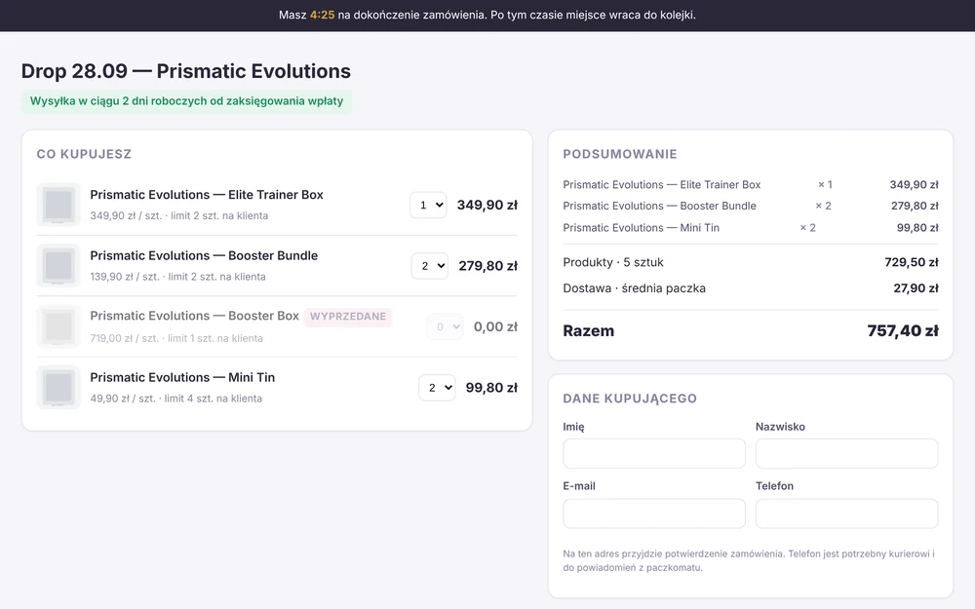
Task: Click the WYPRZEDANE badge on Booster Box
Action: 348,317
